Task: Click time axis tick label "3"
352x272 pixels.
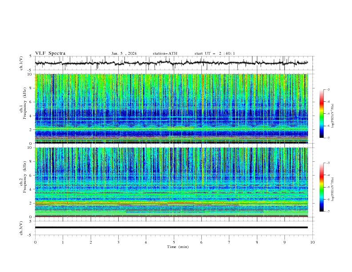Action: 118,242
